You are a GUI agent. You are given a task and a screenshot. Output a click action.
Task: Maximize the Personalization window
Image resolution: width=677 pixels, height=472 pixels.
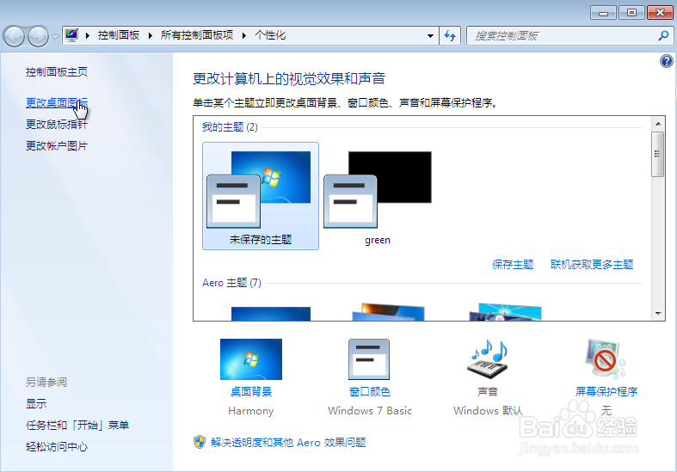pyautogui.click(x=631, y=13)
